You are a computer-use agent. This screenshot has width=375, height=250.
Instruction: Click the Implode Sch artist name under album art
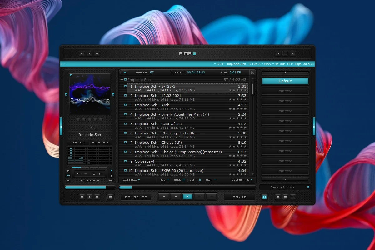(x=90, y=135)
